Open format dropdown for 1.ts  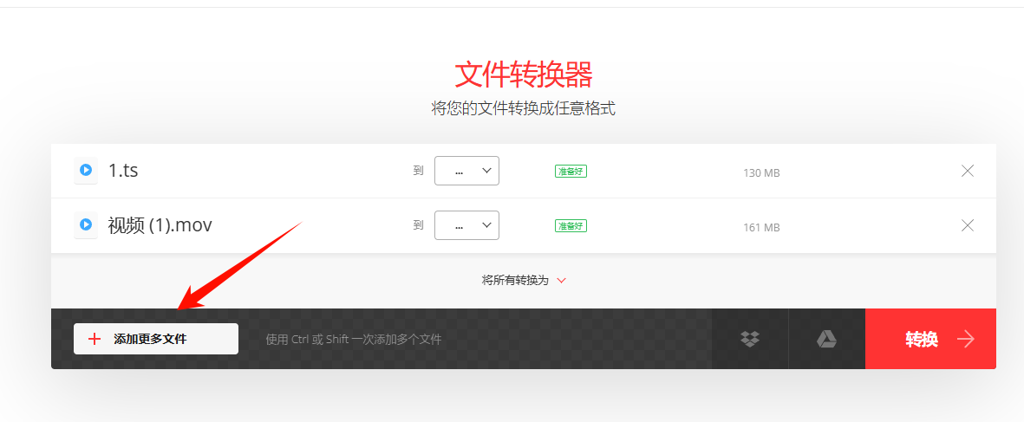click(x=467, y=171)
